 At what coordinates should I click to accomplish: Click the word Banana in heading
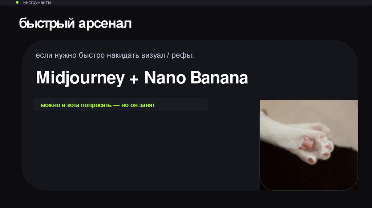point(219,78)
